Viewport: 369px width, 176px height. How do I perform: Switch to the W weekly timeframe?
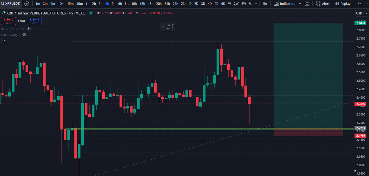point(229,4)
